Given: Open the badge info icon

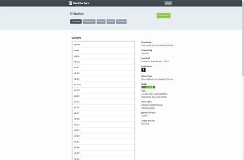Looking at the screenshot, I should 154,87.
